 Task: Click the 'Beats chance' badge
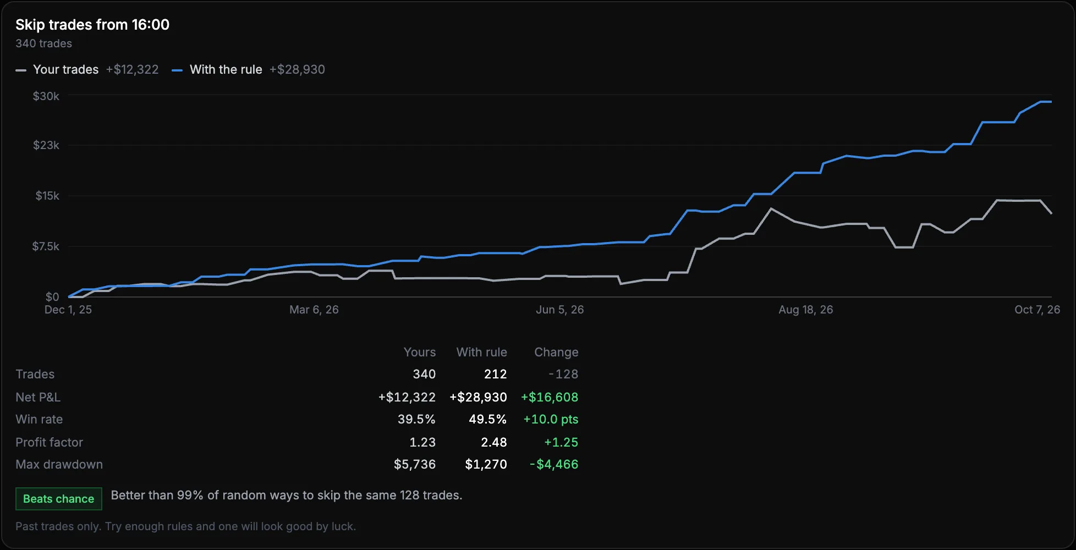[58, 499]
